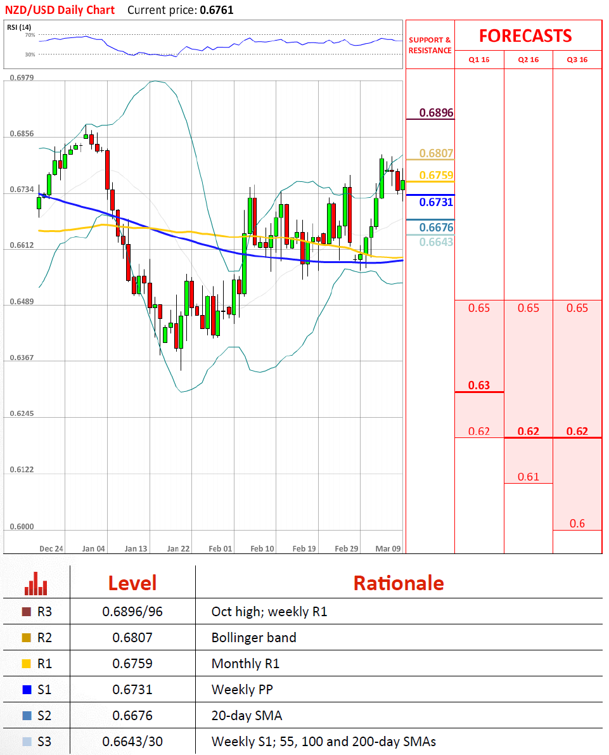Click the 'Rationale' table header

coord(399,583)
